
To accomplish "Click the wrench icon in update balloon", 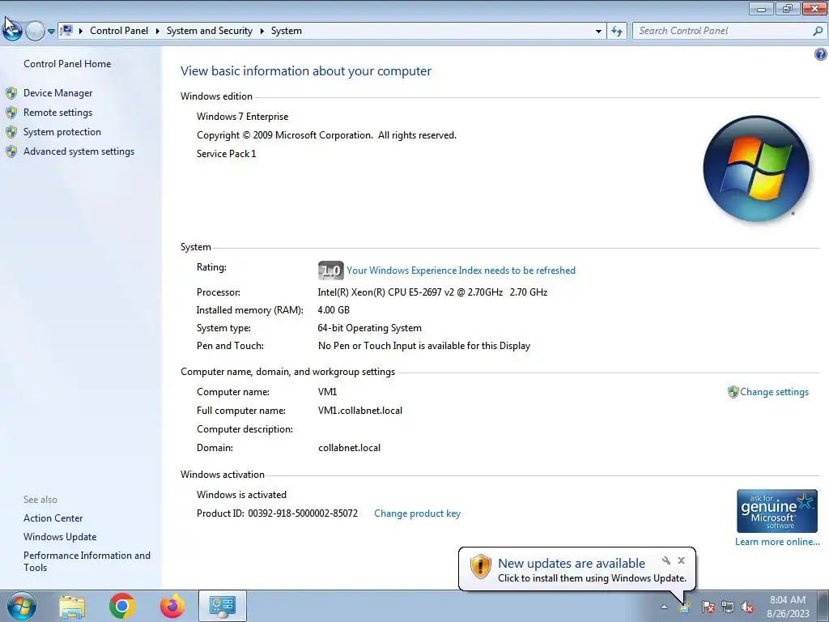I will (x=665, y=560).
